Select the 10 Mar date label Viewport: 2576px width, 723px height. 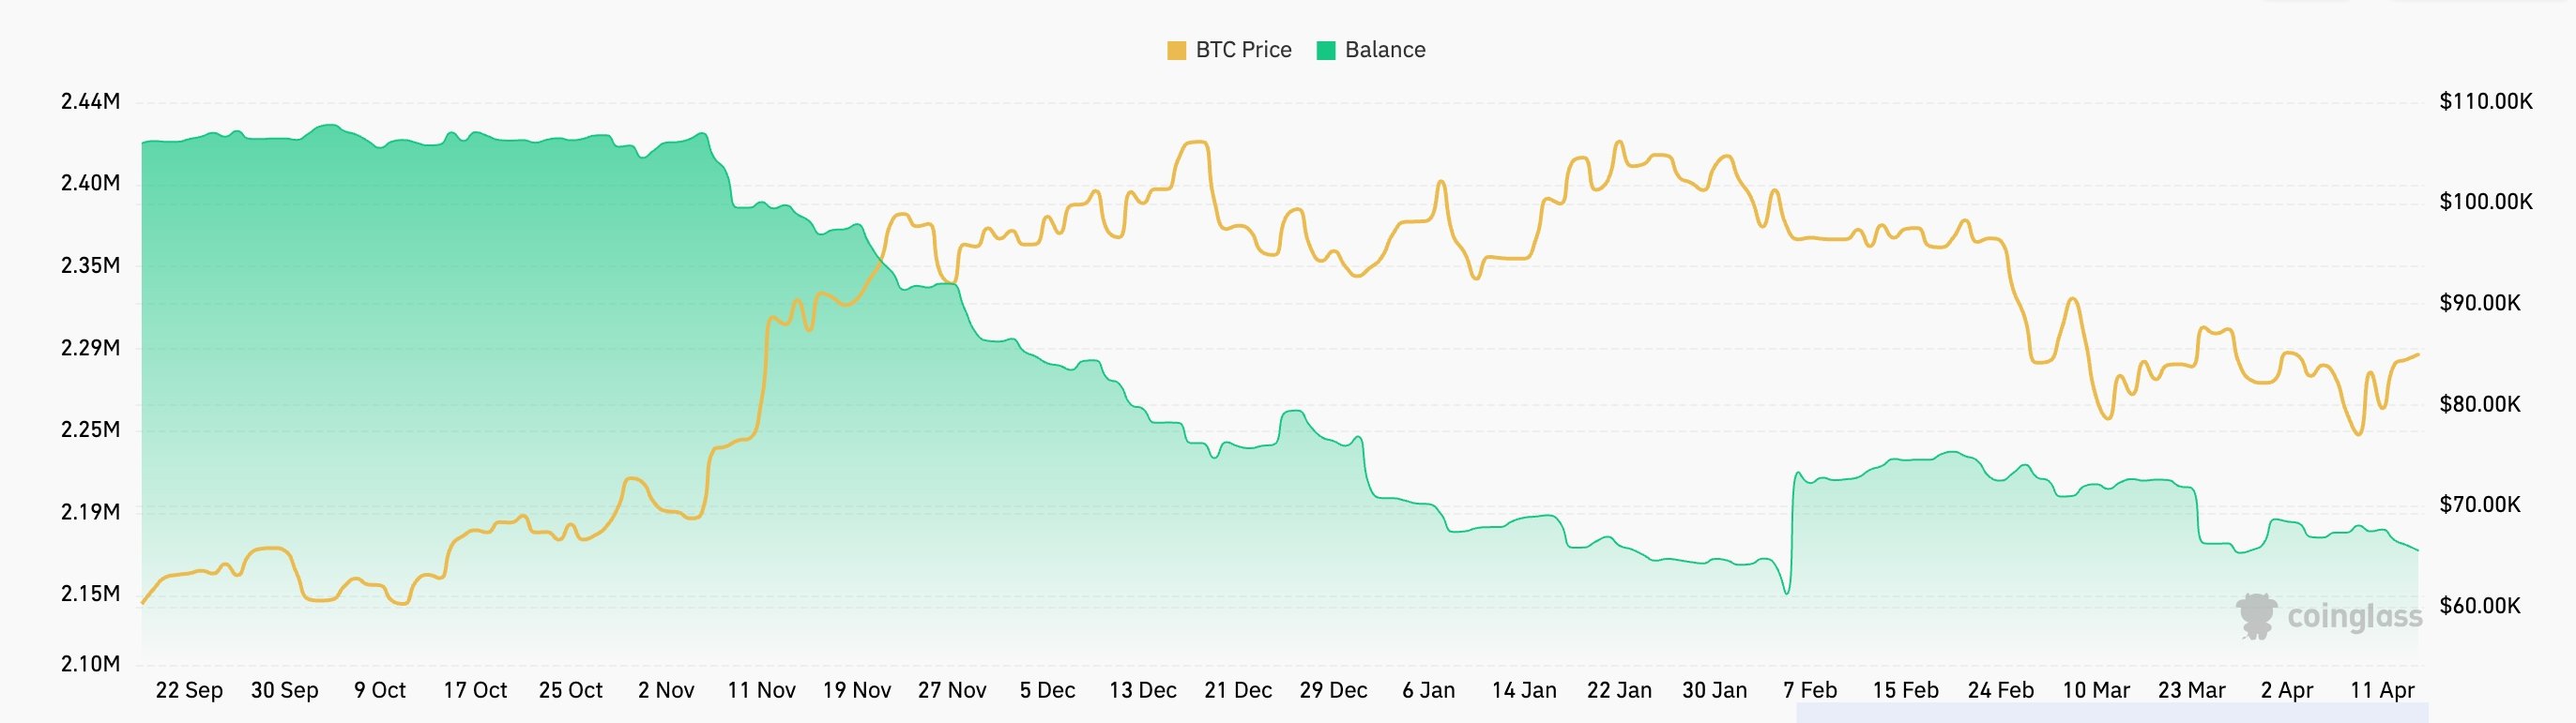click(x=2096, y=690)
